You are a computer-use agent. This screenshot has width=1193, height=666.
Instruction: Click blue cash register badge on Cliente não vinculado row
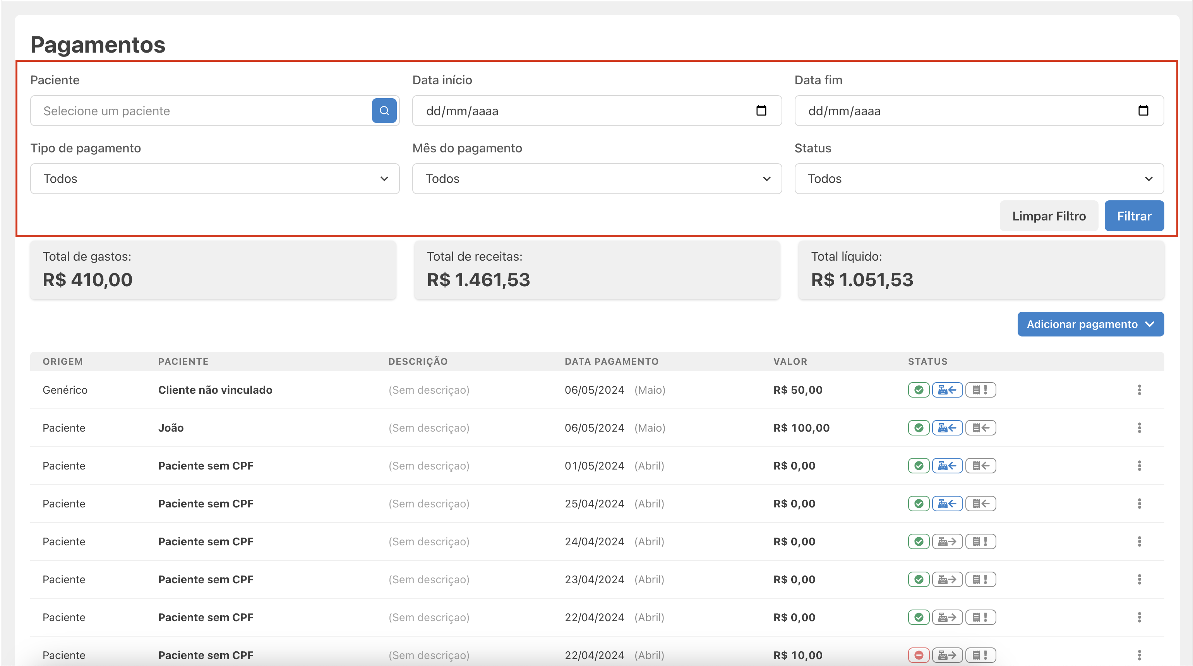pyautogui.click(x=947, y=390)
